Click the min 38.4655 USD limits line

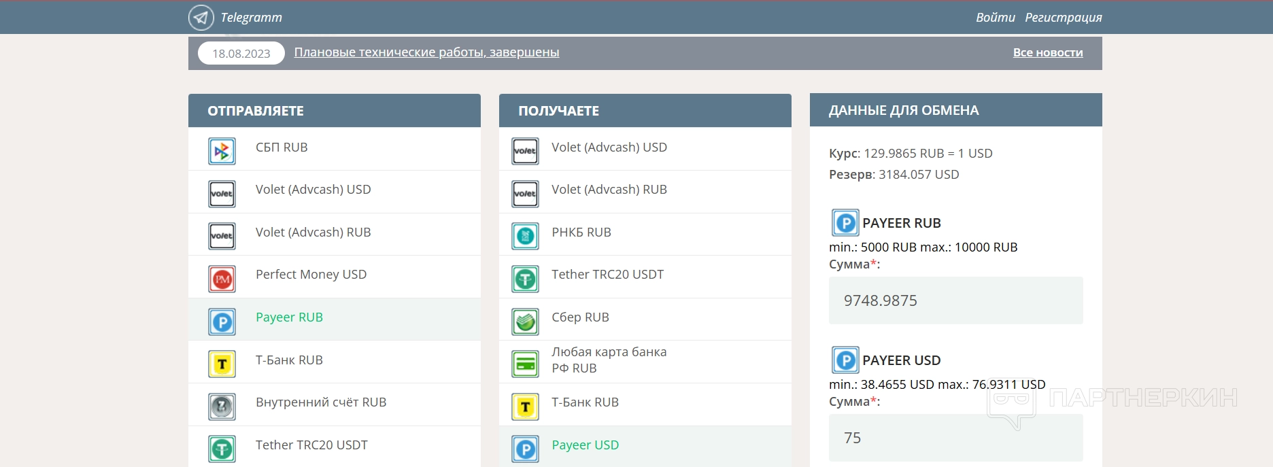(x=937, y=385)
